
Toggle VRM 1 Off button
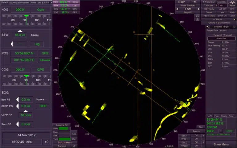click(x=195, y=139)
